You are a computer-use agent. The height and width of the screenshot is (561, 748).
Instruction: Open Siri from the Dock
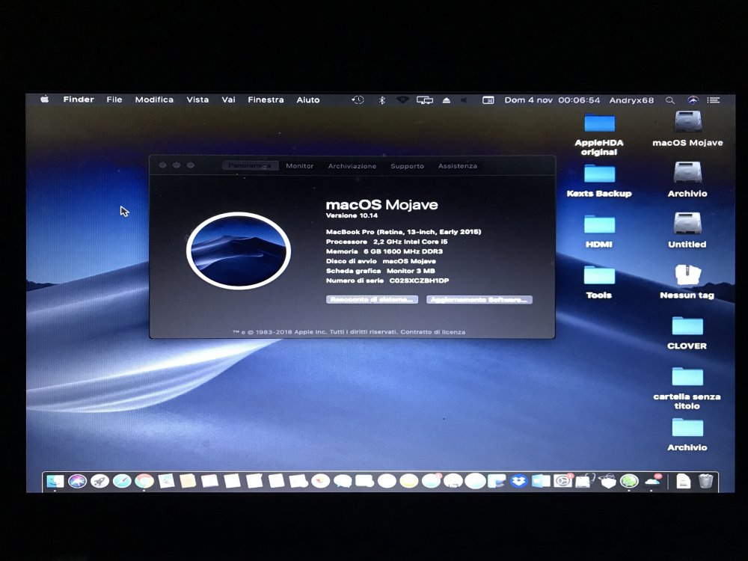[77, 481]
